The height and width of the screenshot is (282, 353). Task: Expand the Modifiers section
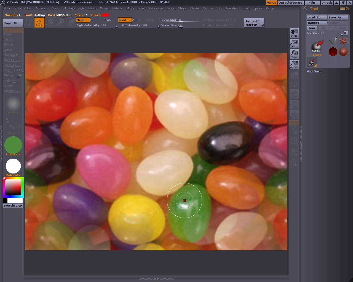[x=314, y=71]
